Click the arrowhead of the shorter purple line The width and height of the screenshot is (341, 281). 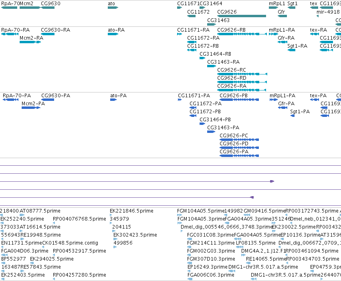pos(252,197)
